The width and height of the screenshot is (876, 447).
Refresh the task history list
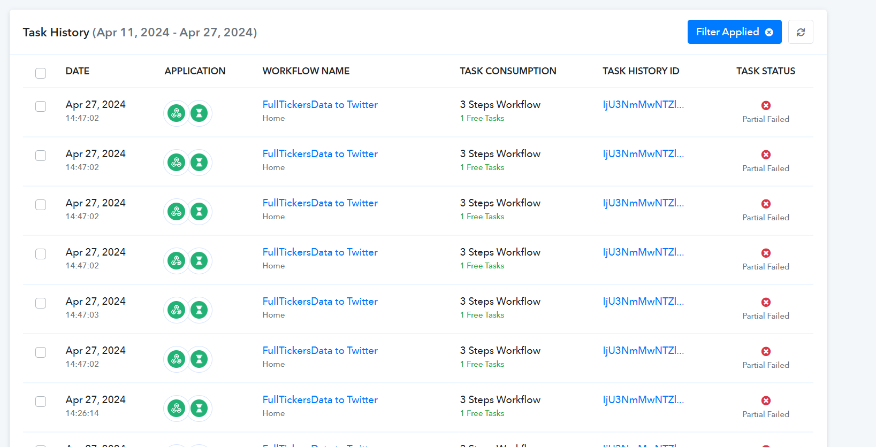pos(801,32)
